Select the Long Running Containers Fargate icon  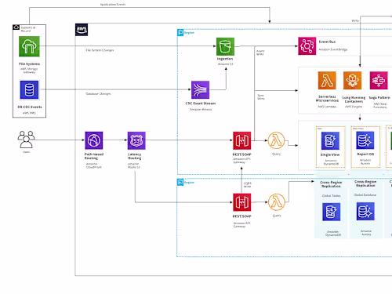(353, 81)
